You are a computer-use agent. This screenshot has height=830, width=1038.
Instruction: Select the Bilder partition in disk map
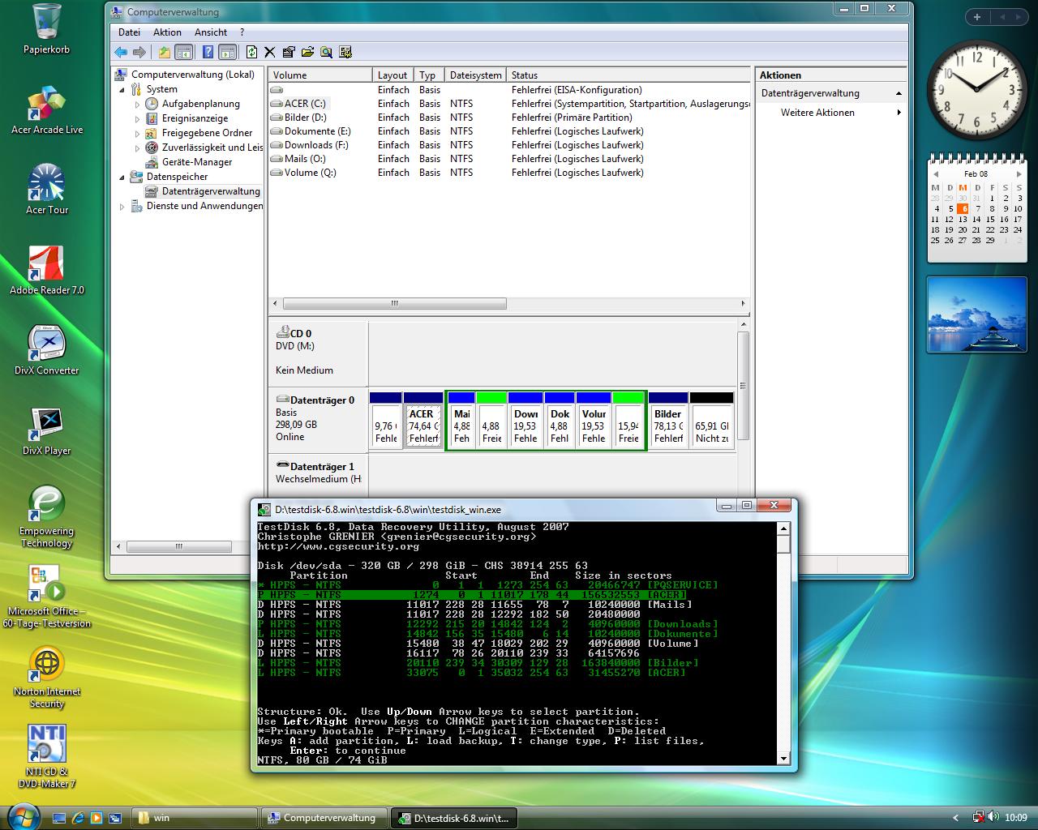668,425
